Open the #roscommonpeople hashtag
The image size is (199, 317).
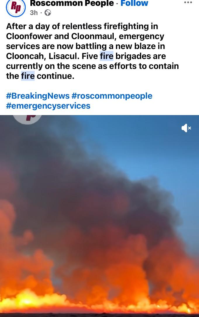112,96
